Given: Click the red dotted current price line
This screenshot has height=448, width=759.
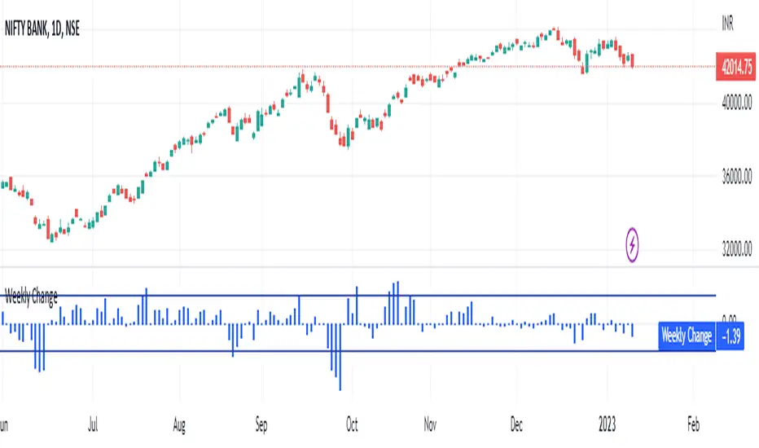Looking at the screenshot, I should pos(244,66).
